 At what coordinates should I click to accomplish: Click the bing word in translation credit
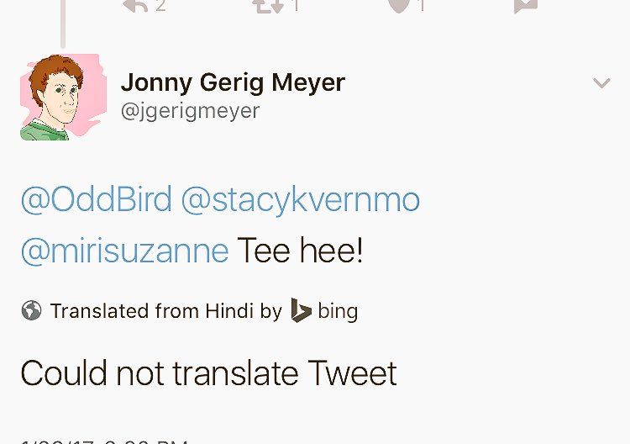pos(338,311)
